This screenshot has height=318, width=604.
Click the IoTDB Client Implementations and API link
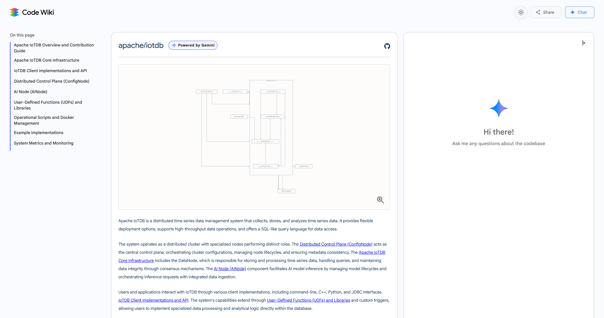click(153, 300)
